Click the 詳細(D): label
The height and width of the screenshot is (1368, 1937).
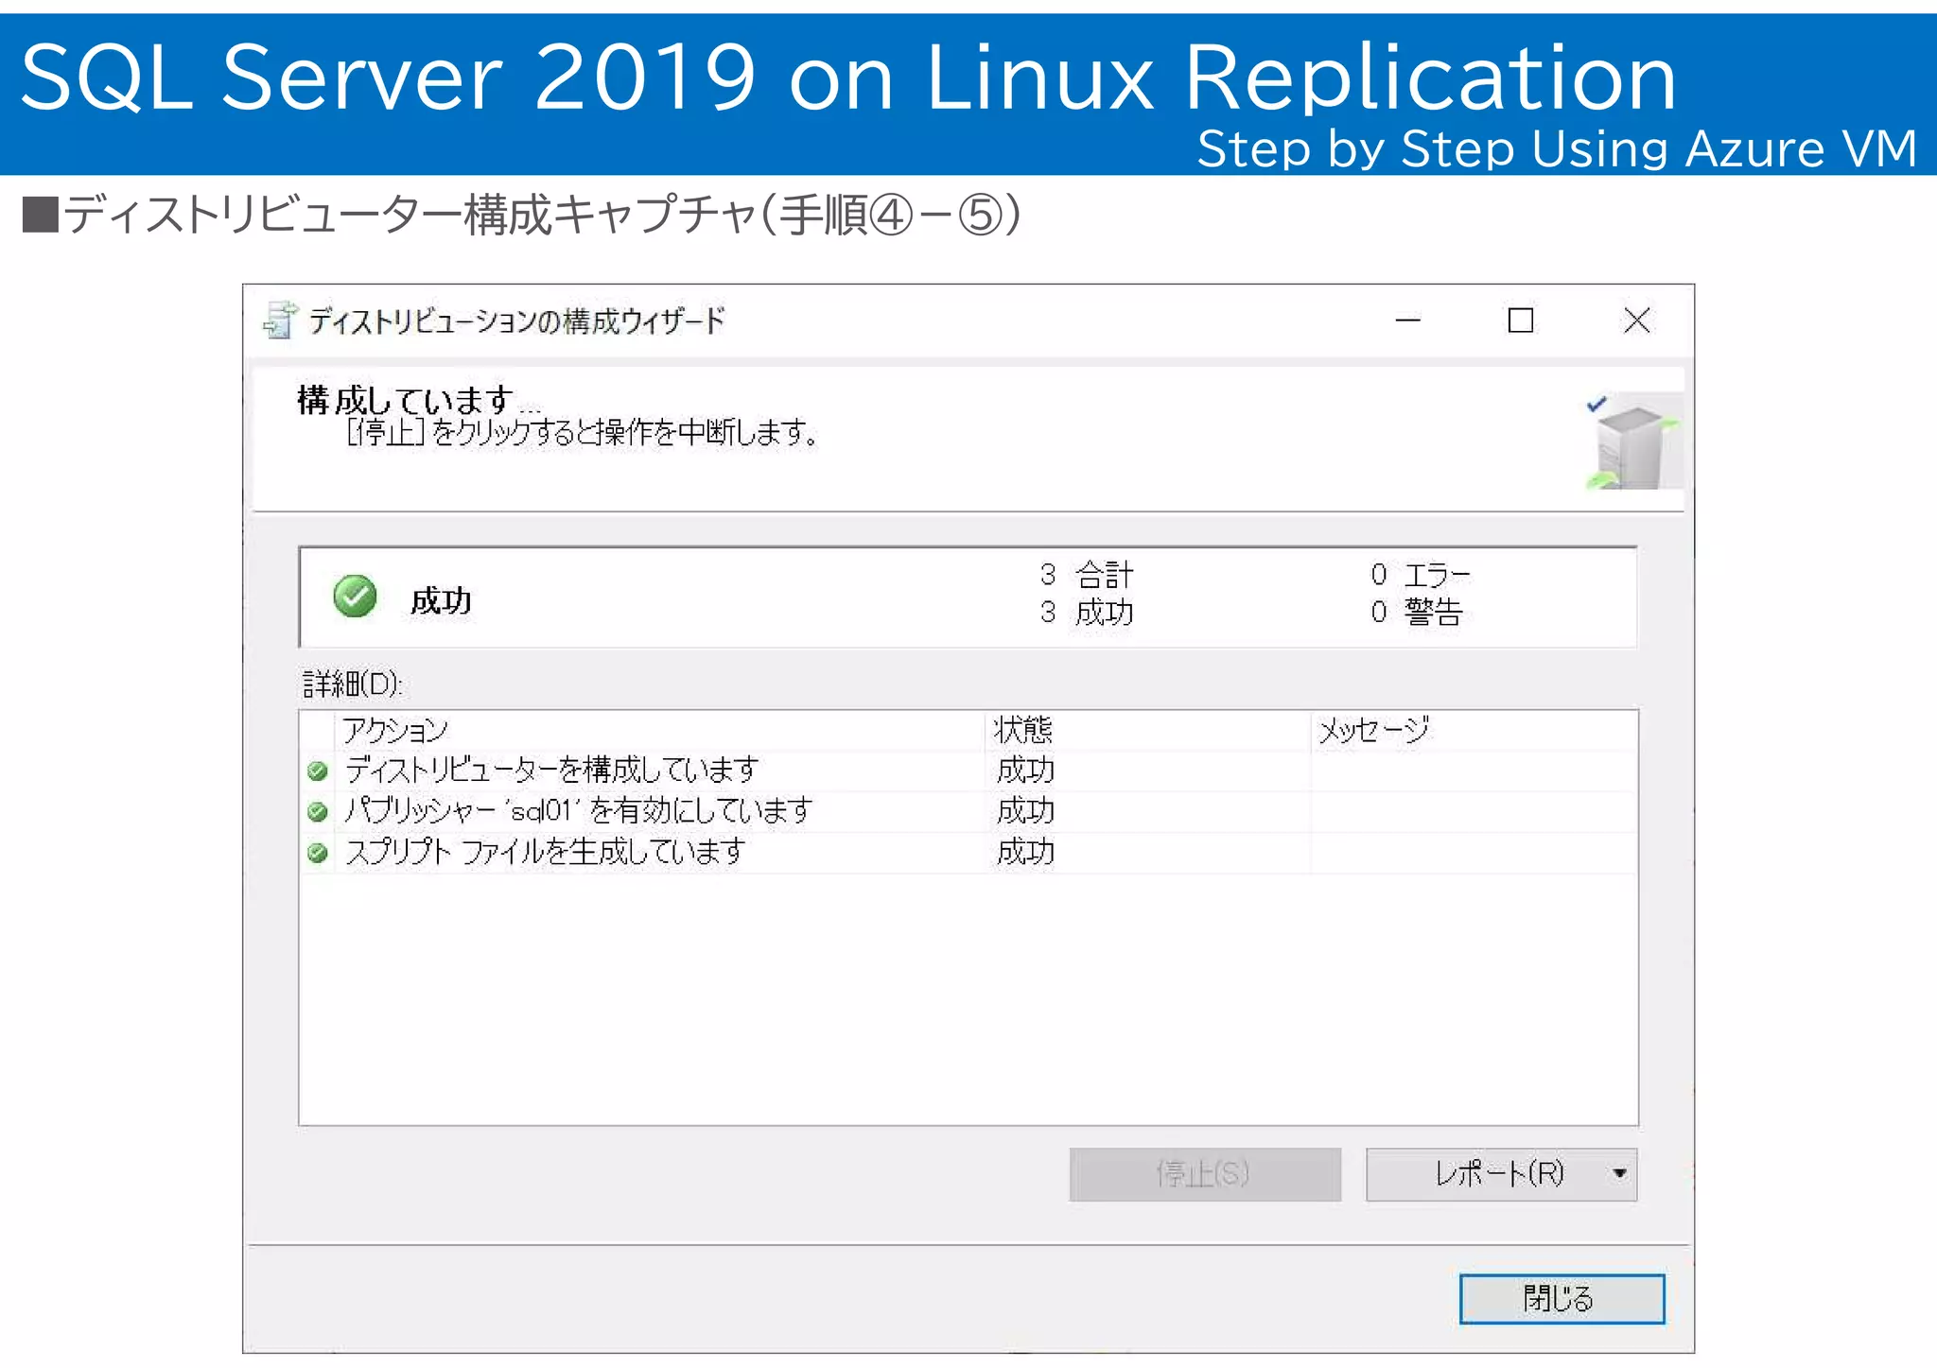coord(353,684)
